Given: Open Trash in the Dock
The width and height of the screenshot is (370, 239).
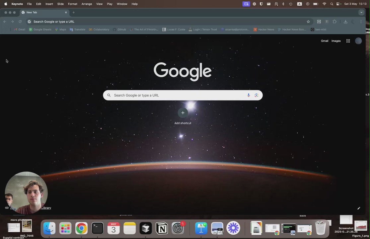Looking at the screenshot, I should click(321, 228).
